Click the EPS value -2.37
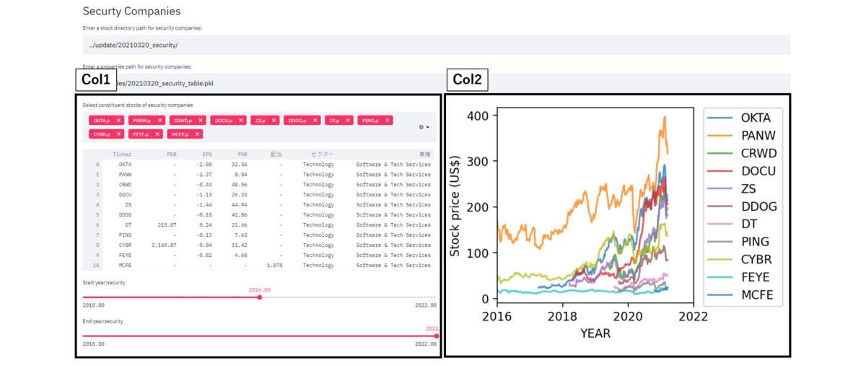 (x=204, y=175)
